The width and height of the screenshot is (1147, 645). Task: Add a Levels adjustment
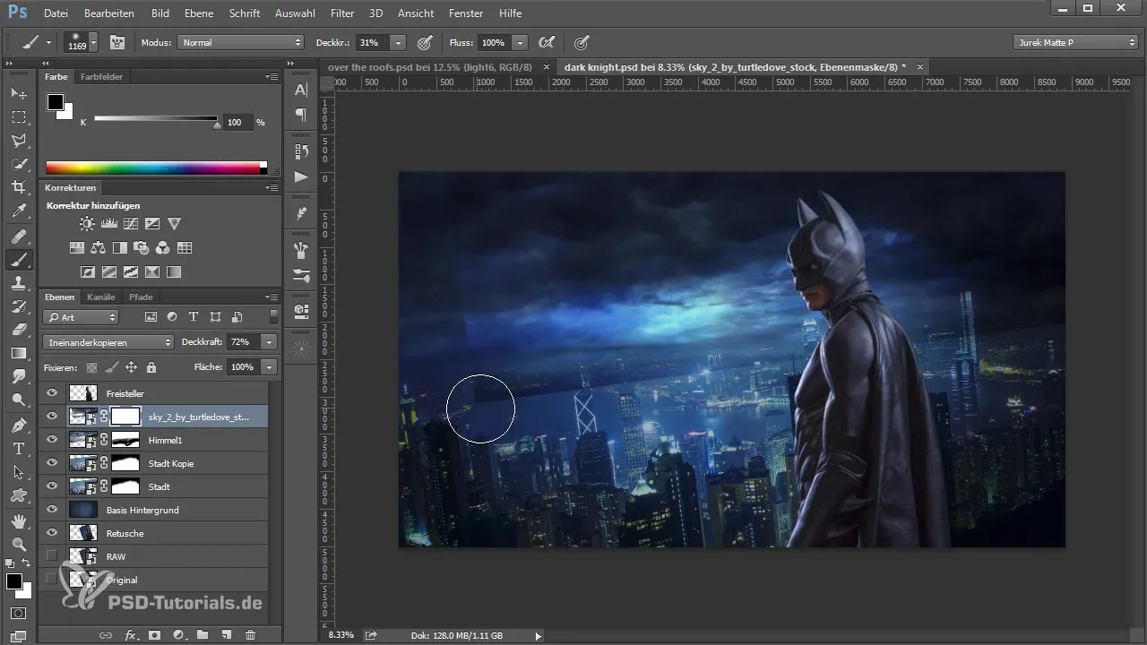tap(109, 223)
